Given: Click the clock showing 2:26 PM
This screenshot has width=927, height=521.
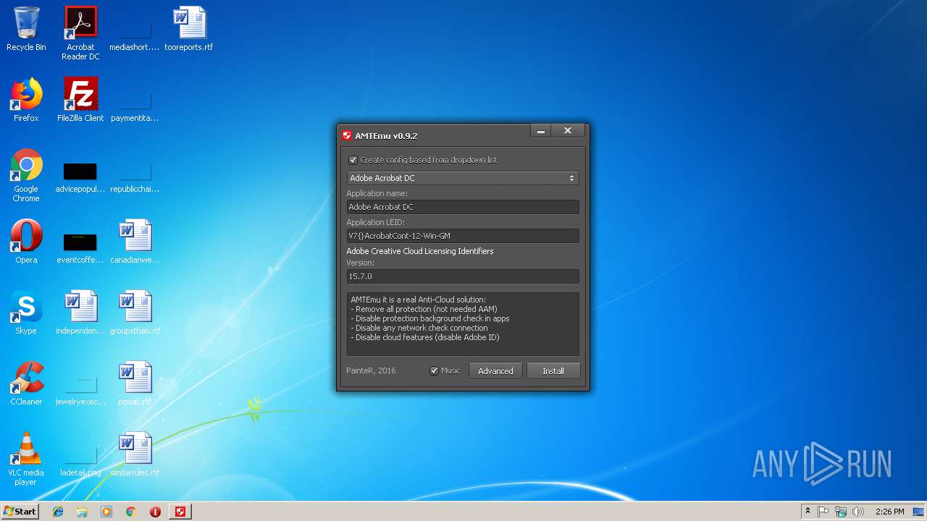Looking at the screenshot, I should (x=889, y=512).
